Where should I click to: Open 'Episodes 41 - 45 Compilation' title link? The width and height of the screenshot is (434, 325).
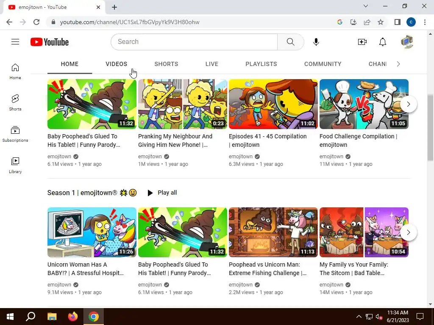pos(268,140)
